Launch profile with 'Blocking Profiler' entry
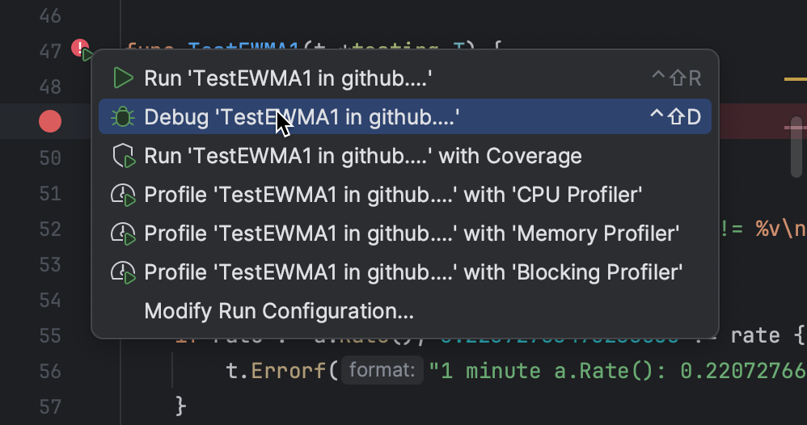Image resolution: width=807 pixels, height=425 pixels. pyautogui.click(x=413, y=272)
